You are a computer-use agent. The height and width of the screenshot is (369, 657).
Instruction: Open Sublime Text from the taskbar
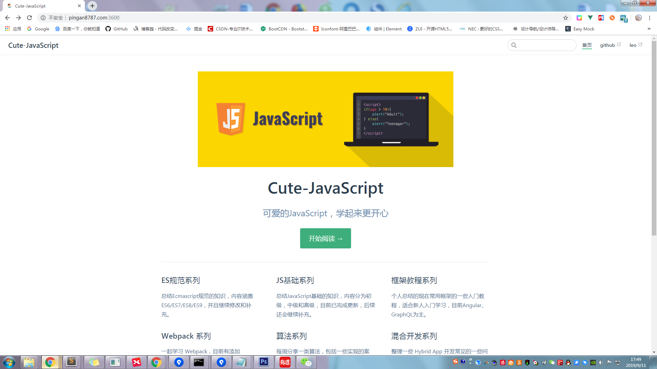pyautogui.click(x=72, y=362)
